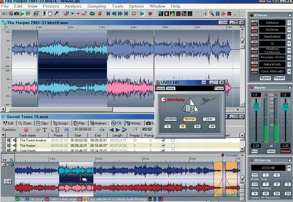Screen dimensions: 293x202
Task: Collapse the Master panel with its corner button
Action: pyautogui.click(x=290, y=87)
